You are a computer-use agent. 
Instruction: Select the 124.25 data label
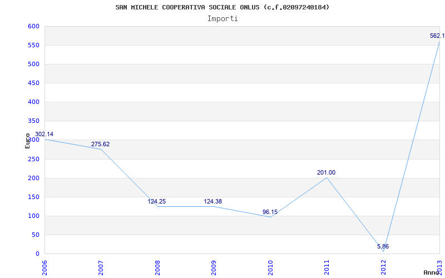(x=157, y=201)
